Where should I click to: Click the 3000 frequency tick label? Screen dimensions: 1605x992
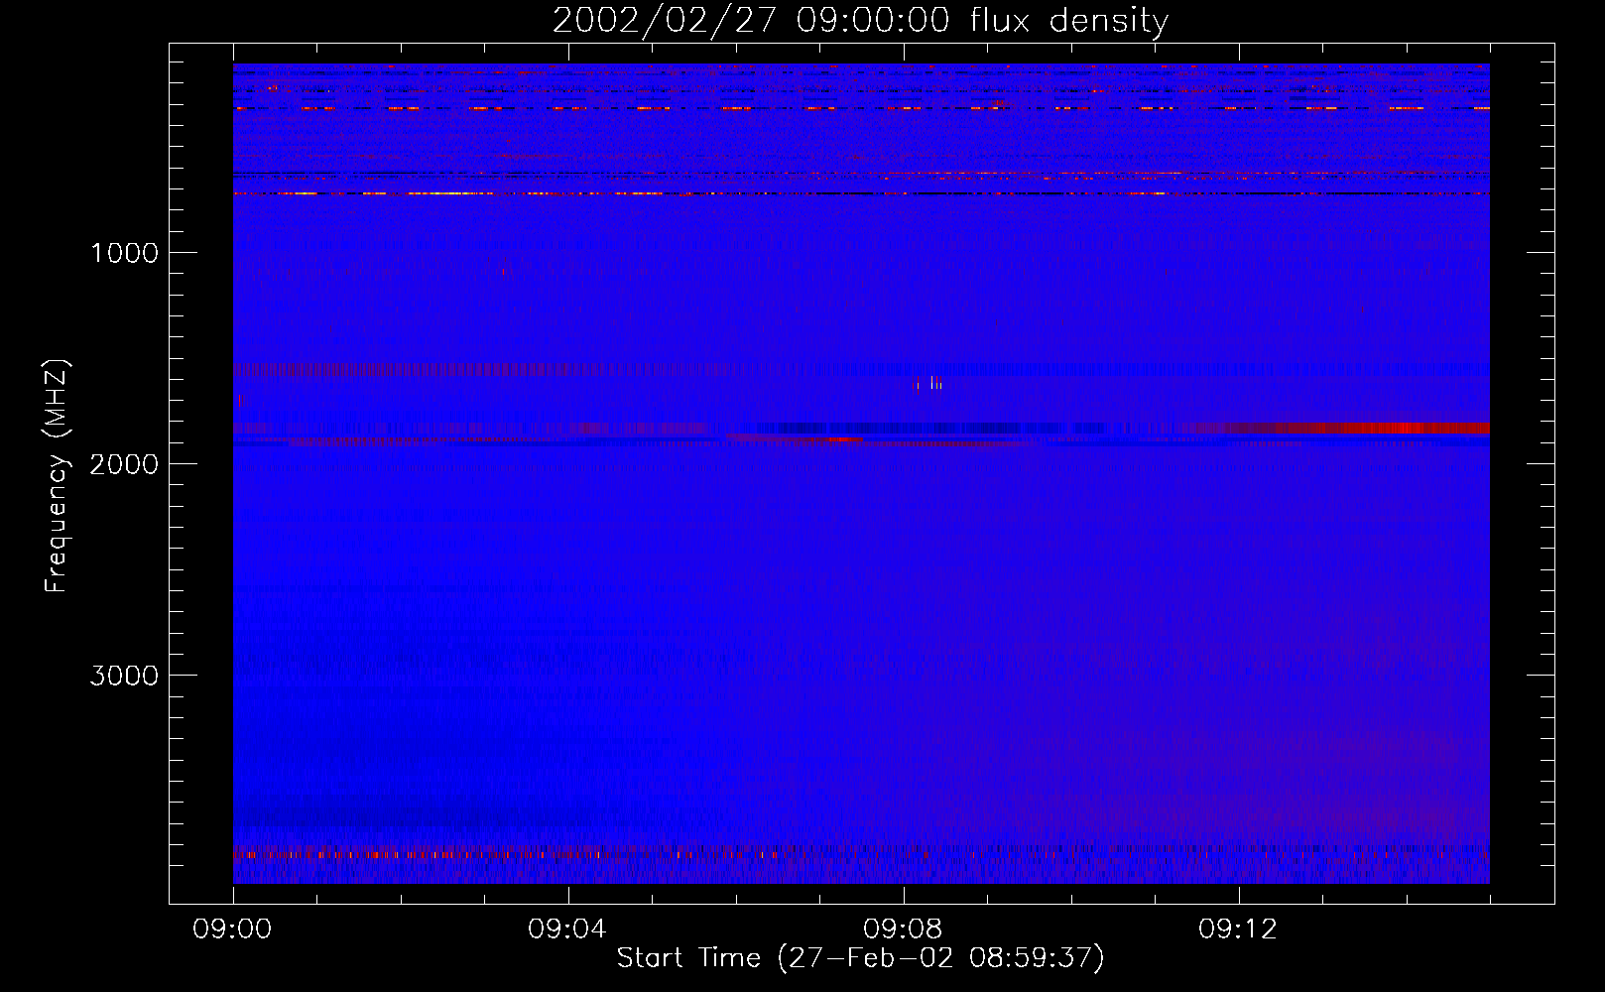(x=124, y=676)
